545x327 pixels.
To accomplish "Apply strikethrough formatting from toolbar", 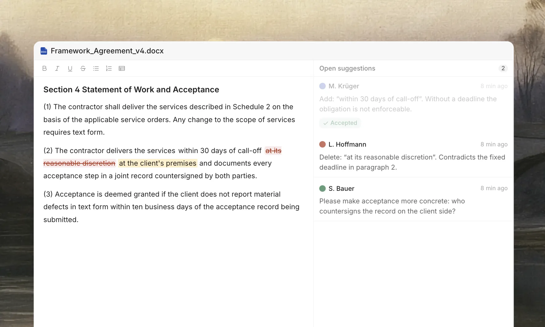I will 83,68.
